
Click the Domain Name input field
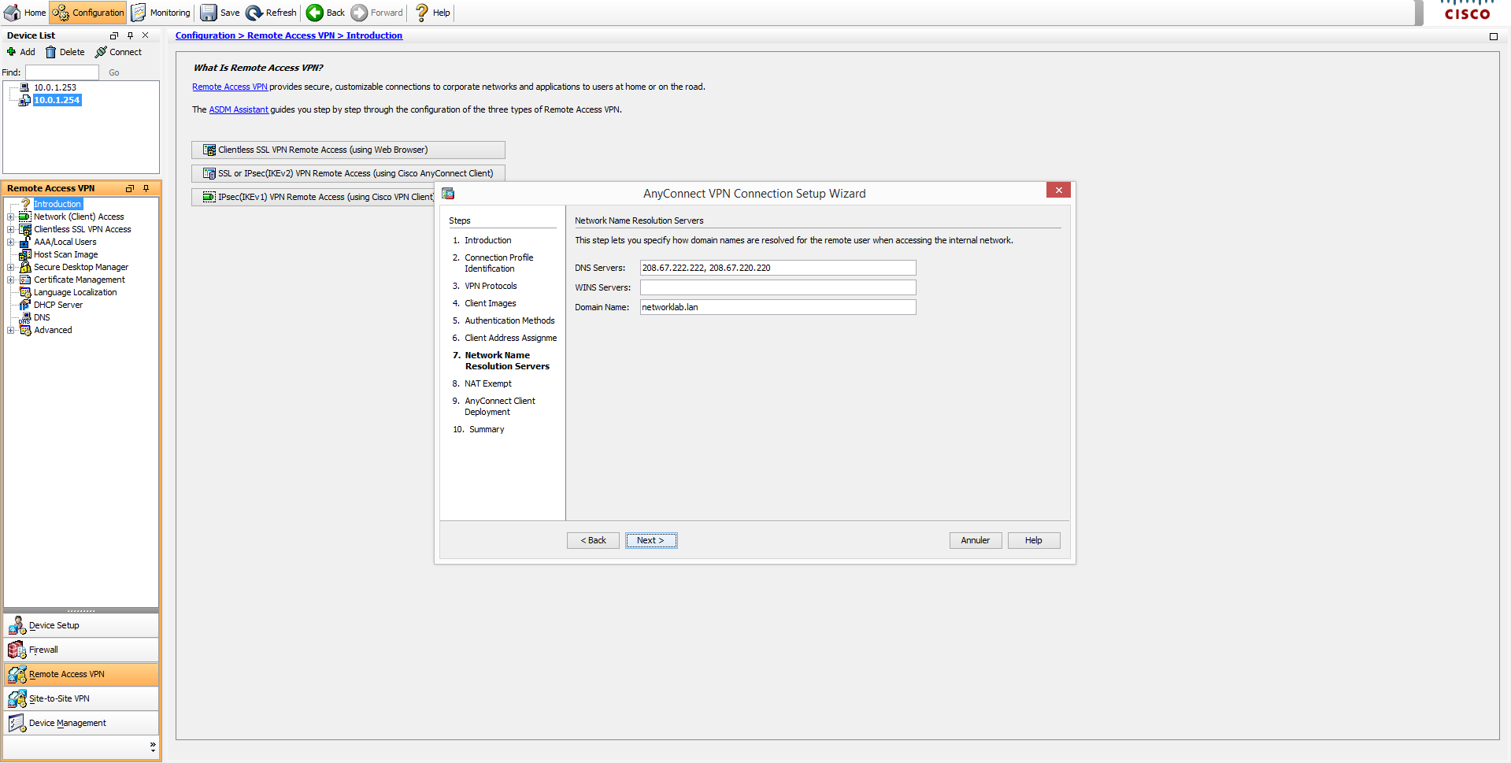click(778, 307)
